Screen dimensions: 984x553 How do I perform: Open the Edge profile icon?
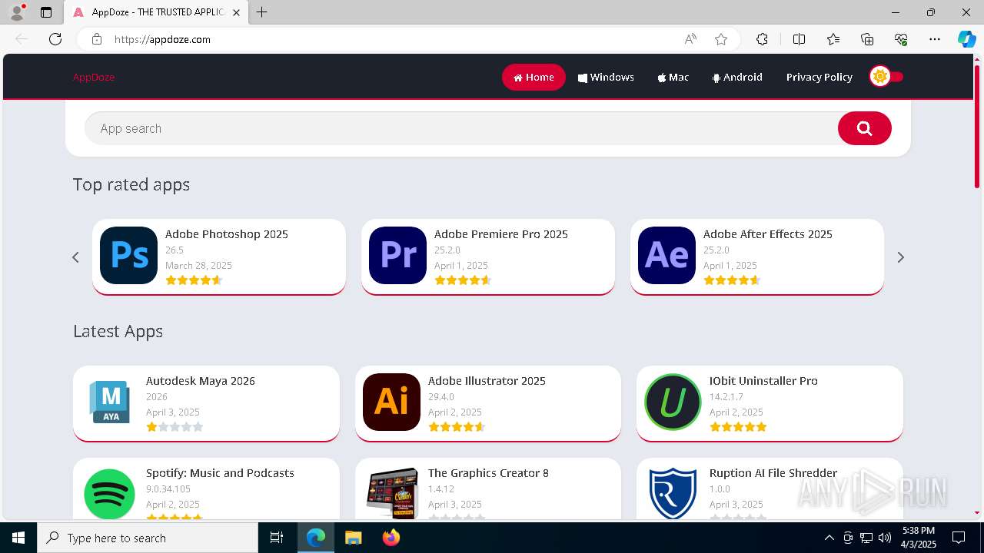pos(17,12)
